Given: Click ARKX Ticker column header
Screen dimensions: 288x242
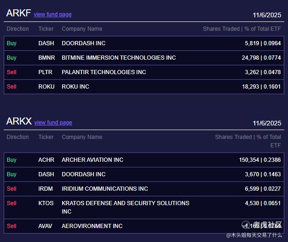Looking at the screenshot, I should coord(46,137).
